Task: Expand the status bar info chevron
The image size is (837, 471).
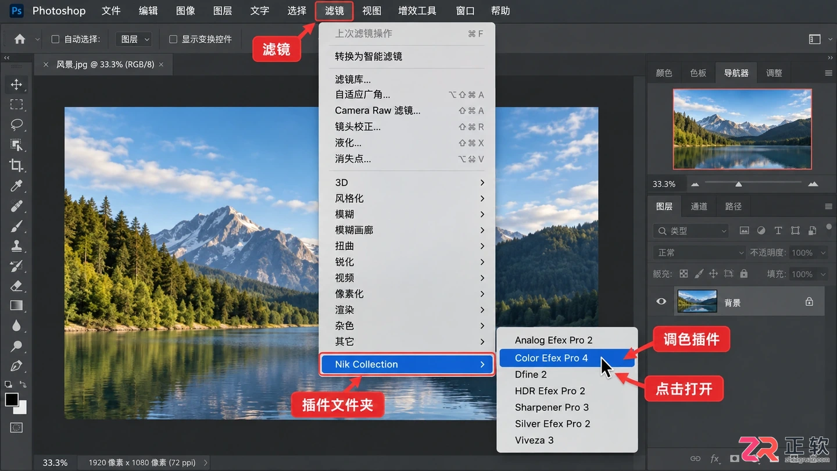Action: pyautogui.click(x=205, y=463)
